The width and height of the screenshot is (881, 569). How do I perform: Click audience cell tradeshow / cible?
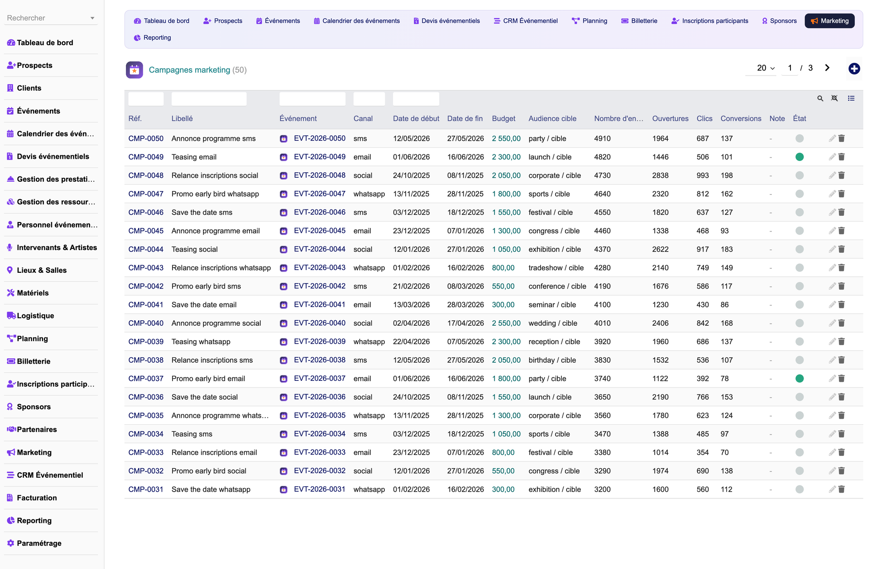click(x=556, y=268)
